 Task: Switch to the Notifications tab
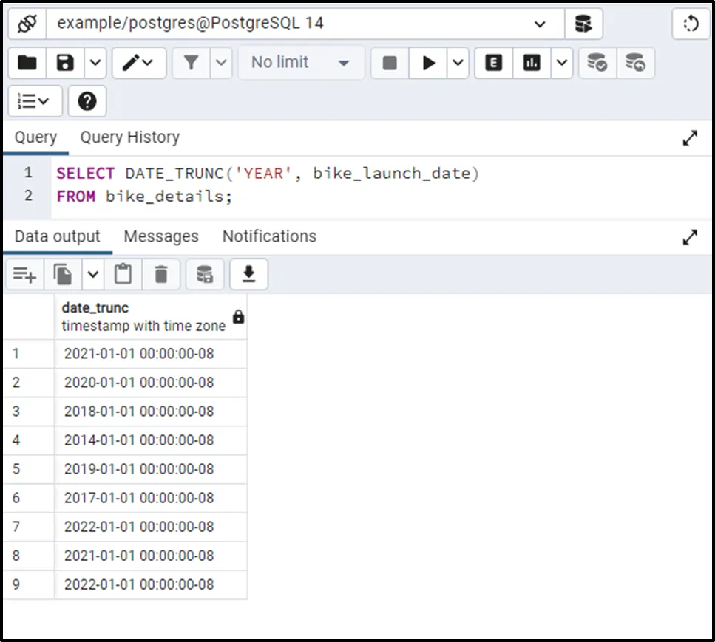point(269,236)
